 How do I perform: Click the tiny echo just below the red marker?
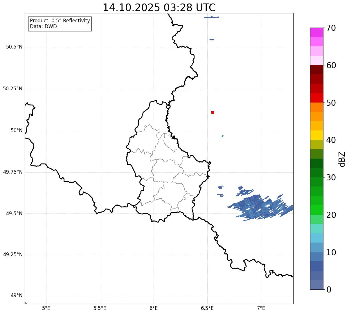(x=222, y=136)
